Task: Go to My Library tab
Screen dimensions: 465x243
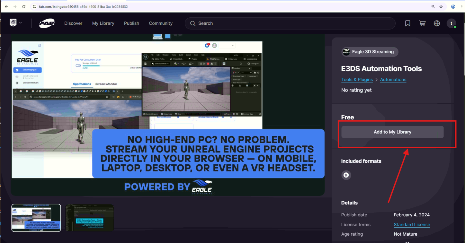Action: (103, 23)
